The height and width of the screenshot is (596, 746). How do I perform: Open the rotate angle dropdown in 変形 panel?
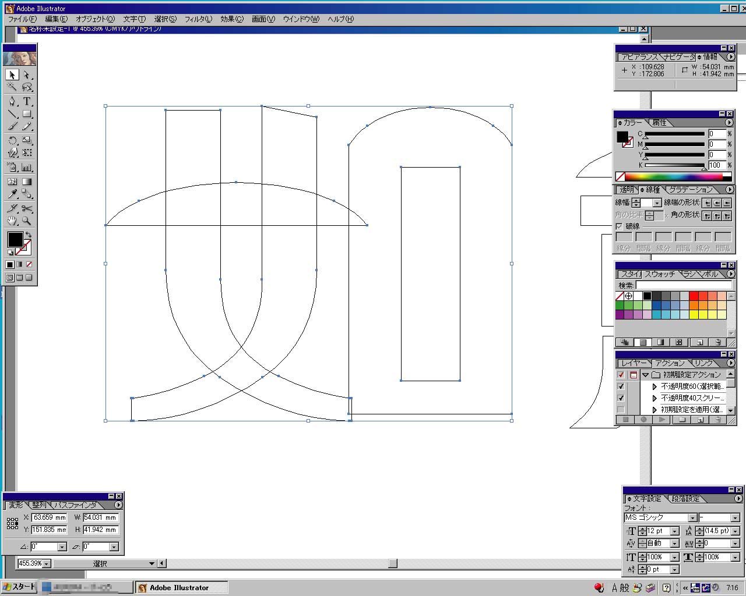pos(62,547)
